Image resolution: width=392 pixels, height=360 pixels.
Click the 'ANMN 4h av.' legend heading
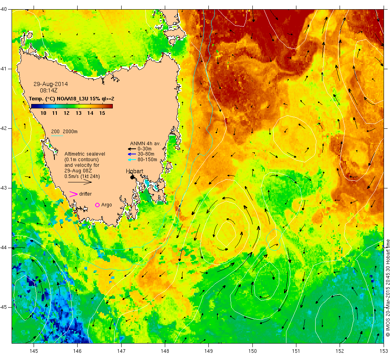(x=145, y=144)
